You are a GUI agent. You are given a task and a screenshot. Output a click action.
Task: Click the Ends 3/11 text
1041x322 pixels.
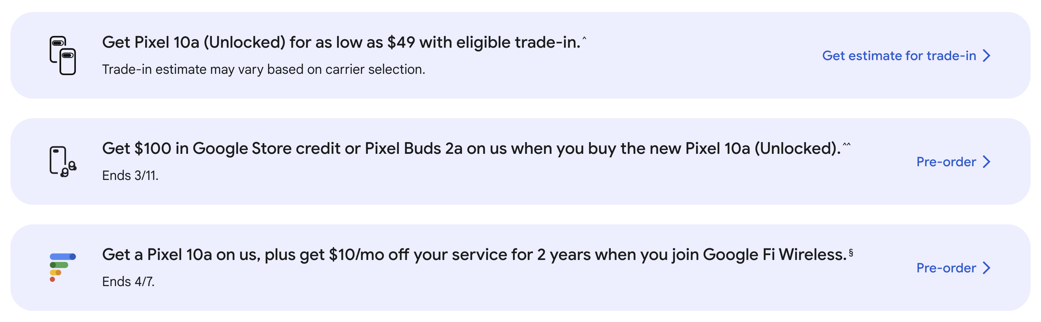[x=130, y=175]
